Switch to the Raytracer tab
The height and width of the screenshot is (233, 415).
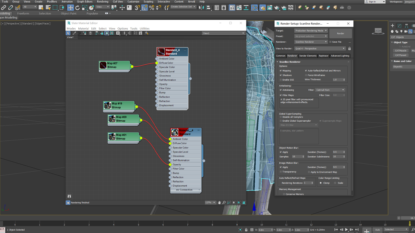click(x=324, y=56)
